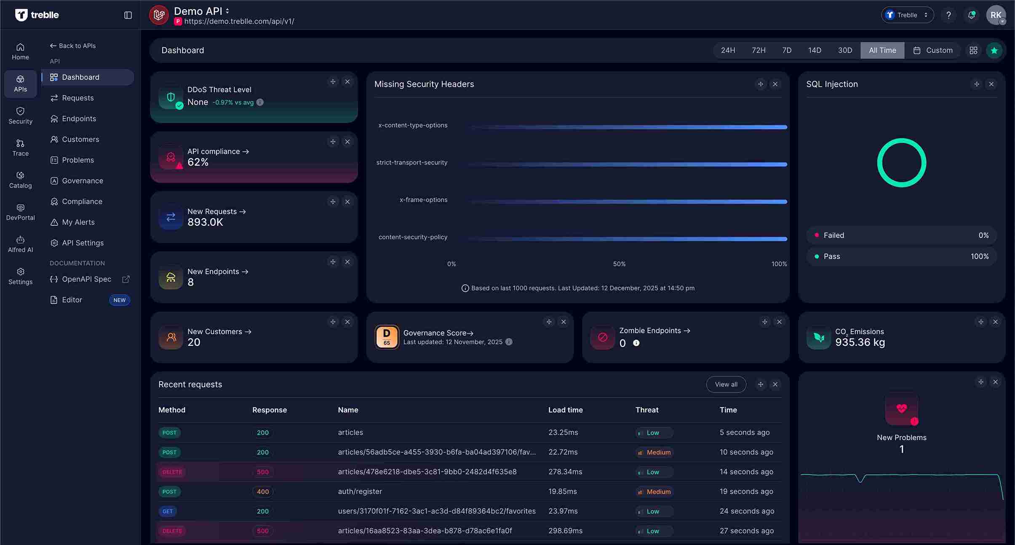Select Trace in the left sidebar
The height and width of the screenshot is (545, 1015).
pyautogui.click(x=20, y=147)
